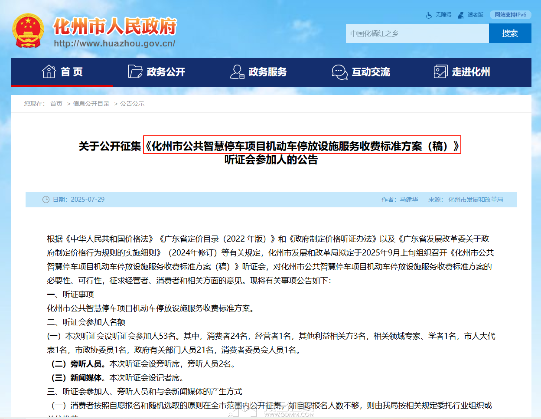The width and height of the screenshot is (541, 419).
Task: Click the http://www.huazhou.gov.cn/ URL text
Action: tap(114, 43)
